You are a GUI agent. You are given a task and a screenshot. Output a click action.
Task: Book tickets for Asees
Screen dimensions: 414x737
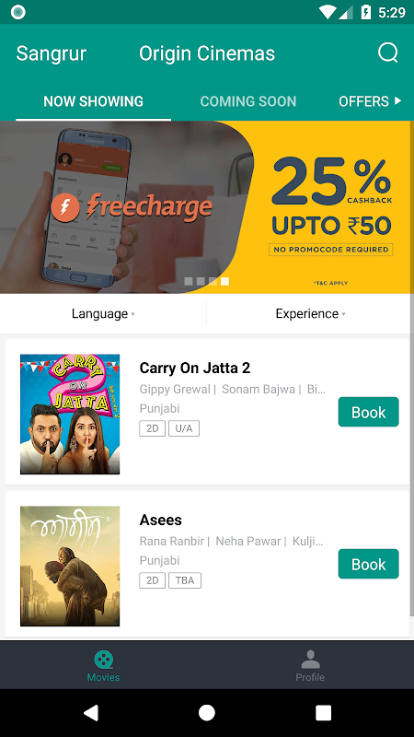click(x=369, y=564)
